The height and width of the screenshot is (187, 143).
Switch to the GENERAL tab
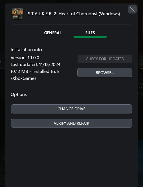click(x=53, y=33)
